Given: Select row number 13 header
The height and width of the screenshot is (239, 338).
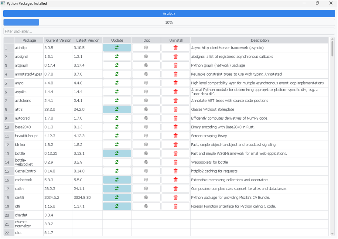Looking at the screenshot, I should 9,153.
